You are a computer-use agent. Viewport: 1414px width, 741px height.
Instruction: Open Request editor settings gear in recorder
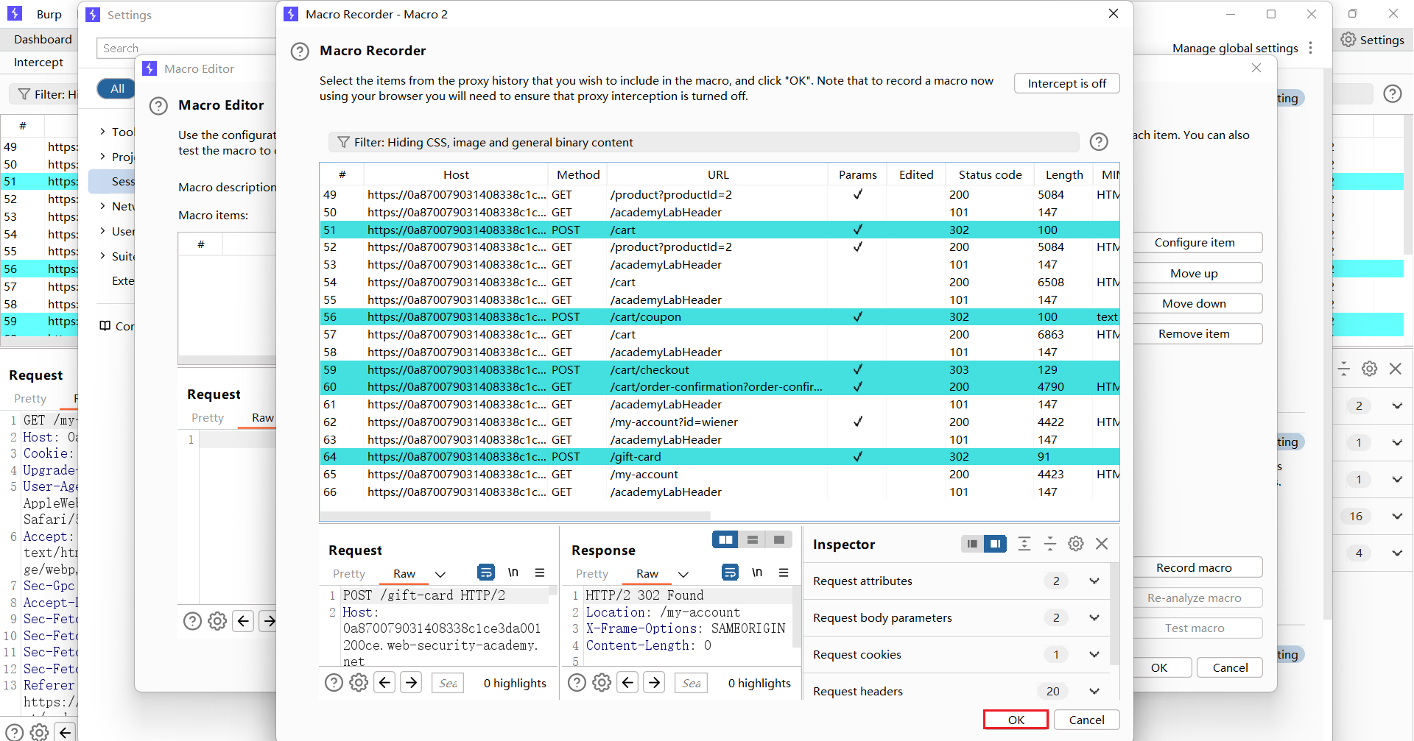point(359,683)
